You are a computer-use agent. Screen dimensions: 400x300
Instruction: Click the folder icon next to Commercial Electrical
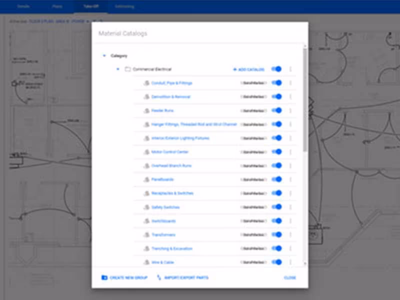pos(128,69)
